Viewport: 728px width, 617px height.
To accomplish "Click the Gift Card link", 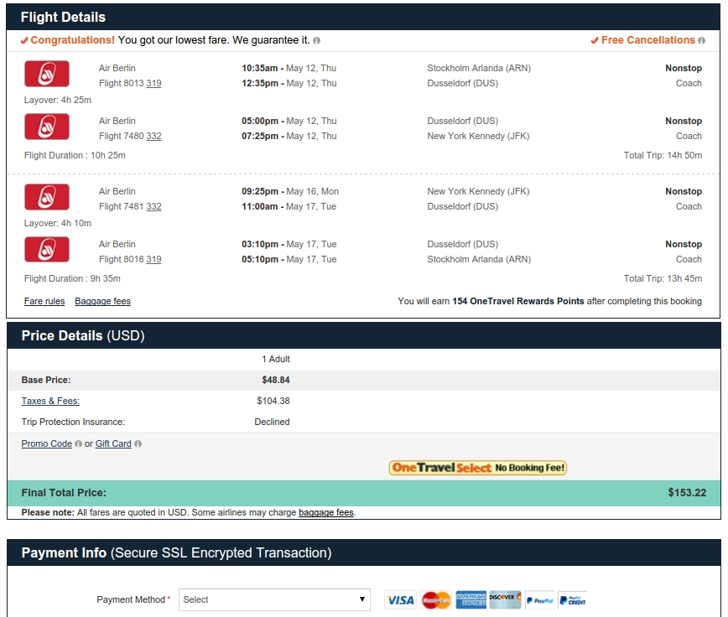I will (113, 444).
